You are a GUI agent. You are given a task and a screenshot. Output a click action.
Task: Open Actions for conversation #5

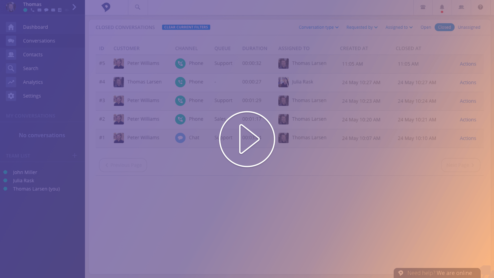point(468,64)
